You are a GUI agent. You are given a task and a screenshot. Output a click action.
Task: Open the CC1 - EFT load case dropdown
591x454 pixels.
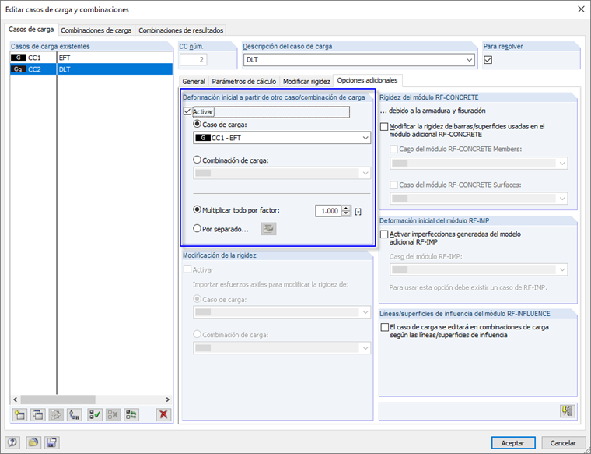tap(365, 138)
